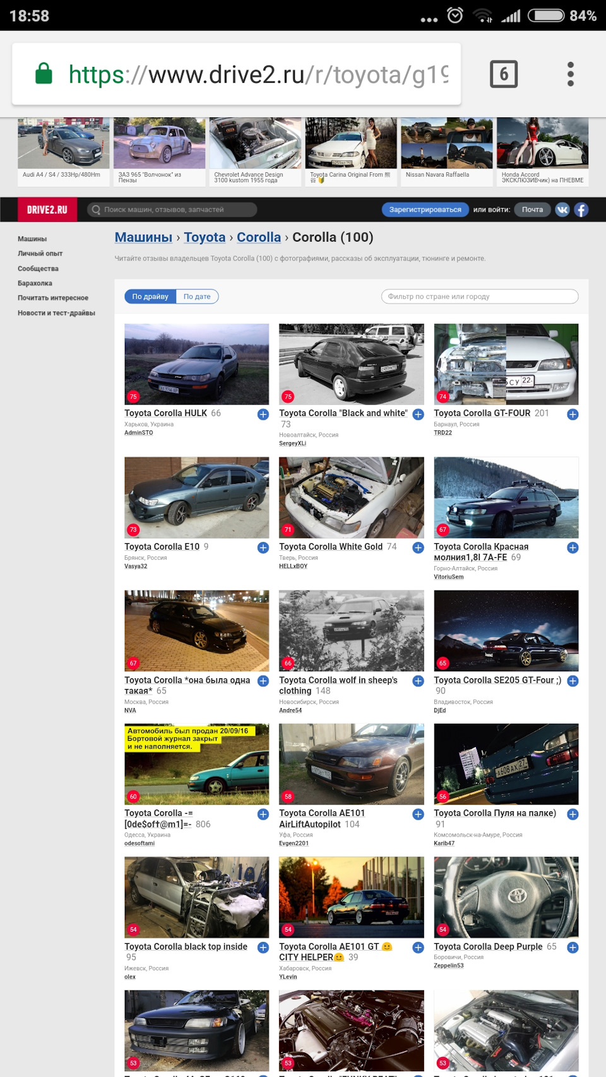This screenshot has width=606, height=1077.
Task: Open user SergeyXLi profile
Action: pos(293,444)
